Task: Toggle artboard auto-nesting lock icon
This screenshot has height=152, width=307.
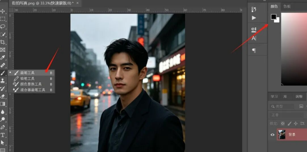Action: 302,123
